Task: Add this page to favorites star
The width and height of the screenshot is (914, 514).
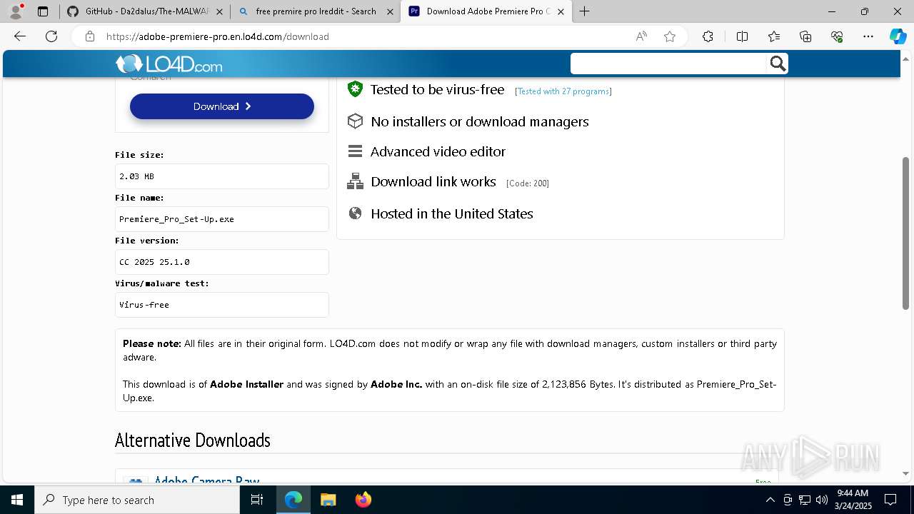Action: tap(670, 36)
